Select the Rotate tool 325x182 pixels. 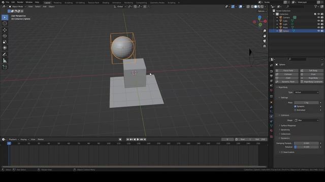(5, 36)
